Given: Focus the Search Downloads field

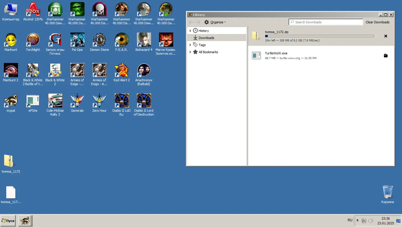Looking at the screenshot, I should pos(326,22).
